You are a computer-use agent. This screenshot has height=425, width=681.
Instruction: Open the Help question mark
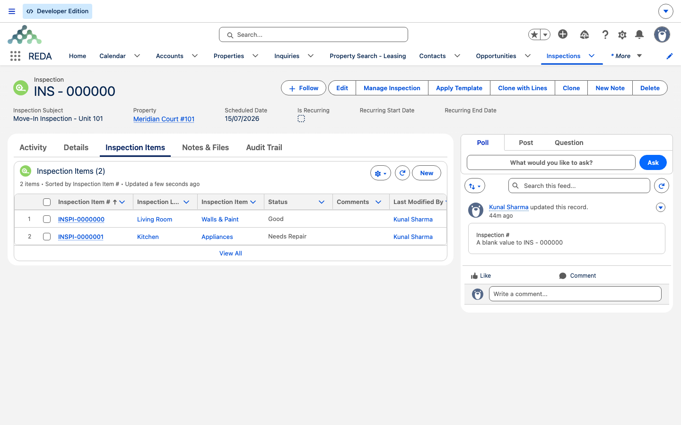point(605,34)
